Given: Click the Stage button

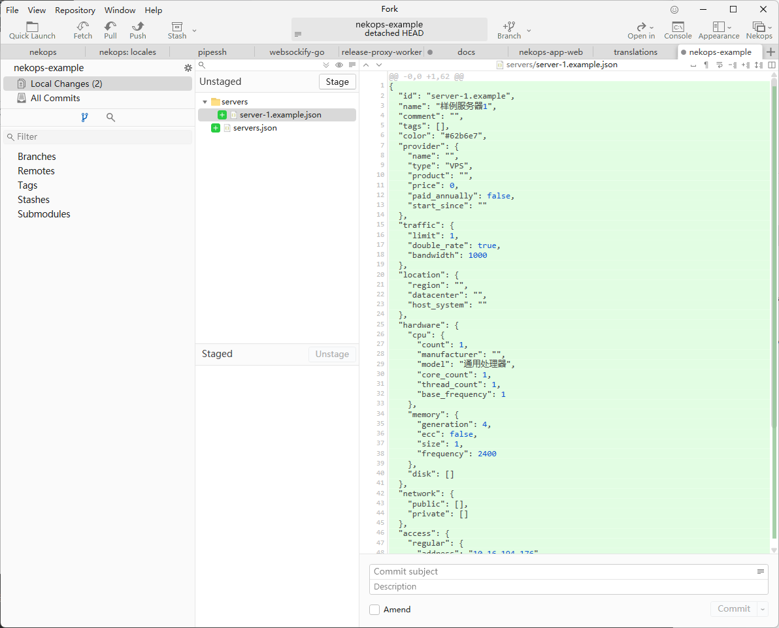Looking at the screenshot, I should 337,82.
